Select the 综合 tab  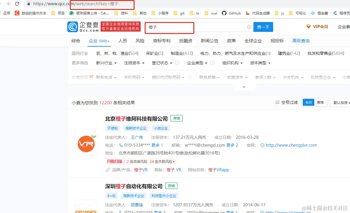[x=76, y=41]
